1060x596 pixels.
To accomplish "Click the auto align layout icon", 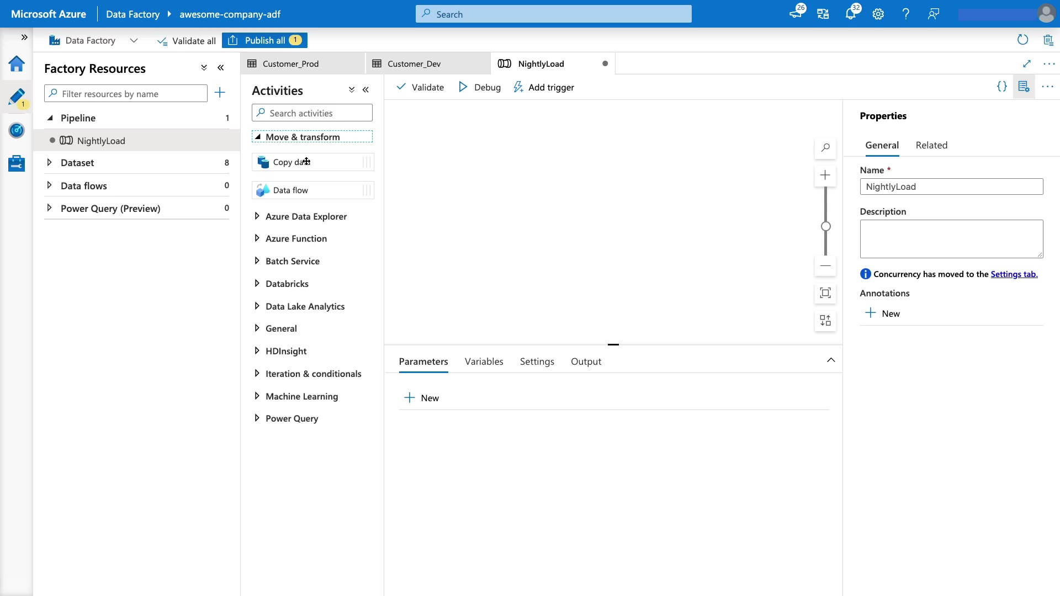I will (825, 321).
